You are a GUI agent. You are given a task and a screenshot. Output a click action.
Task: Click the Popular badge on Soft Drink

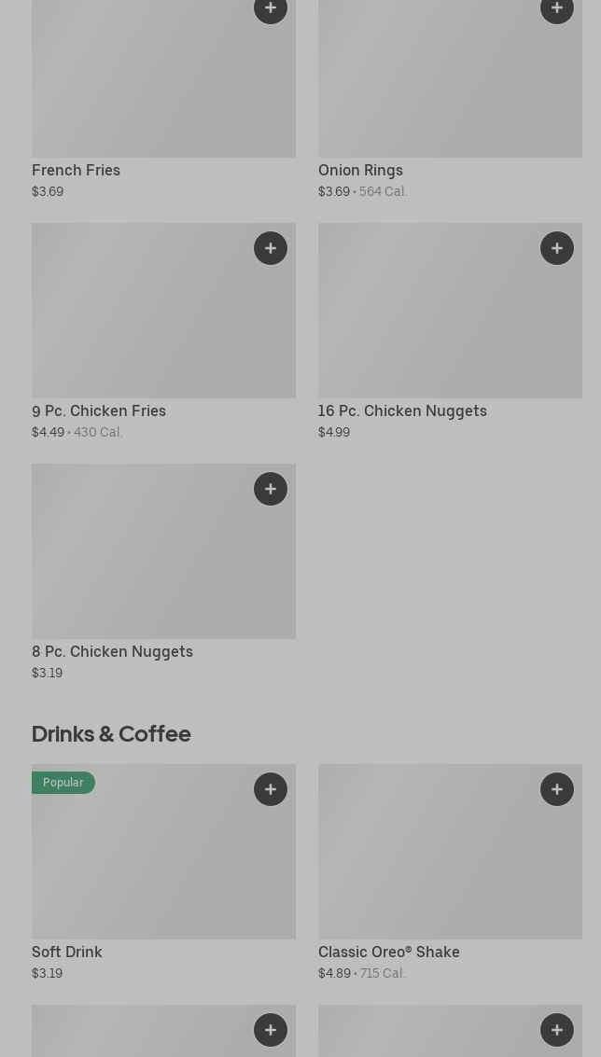click(63, 783)
